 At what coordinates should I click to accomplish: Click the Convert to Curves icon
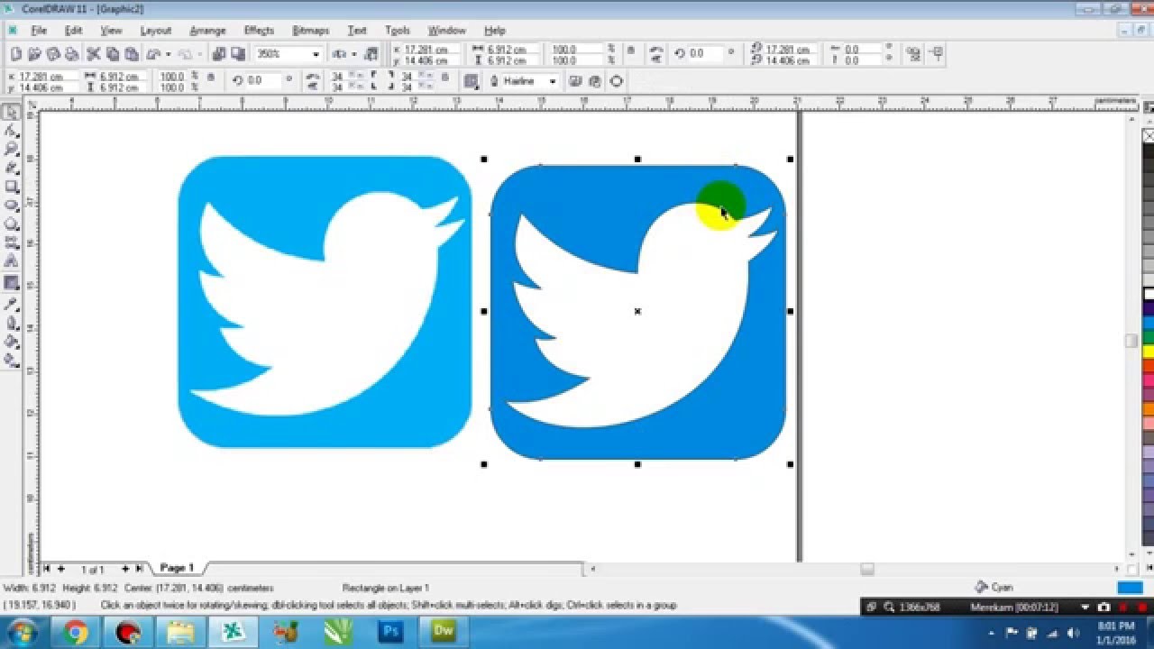coord(616,81)
